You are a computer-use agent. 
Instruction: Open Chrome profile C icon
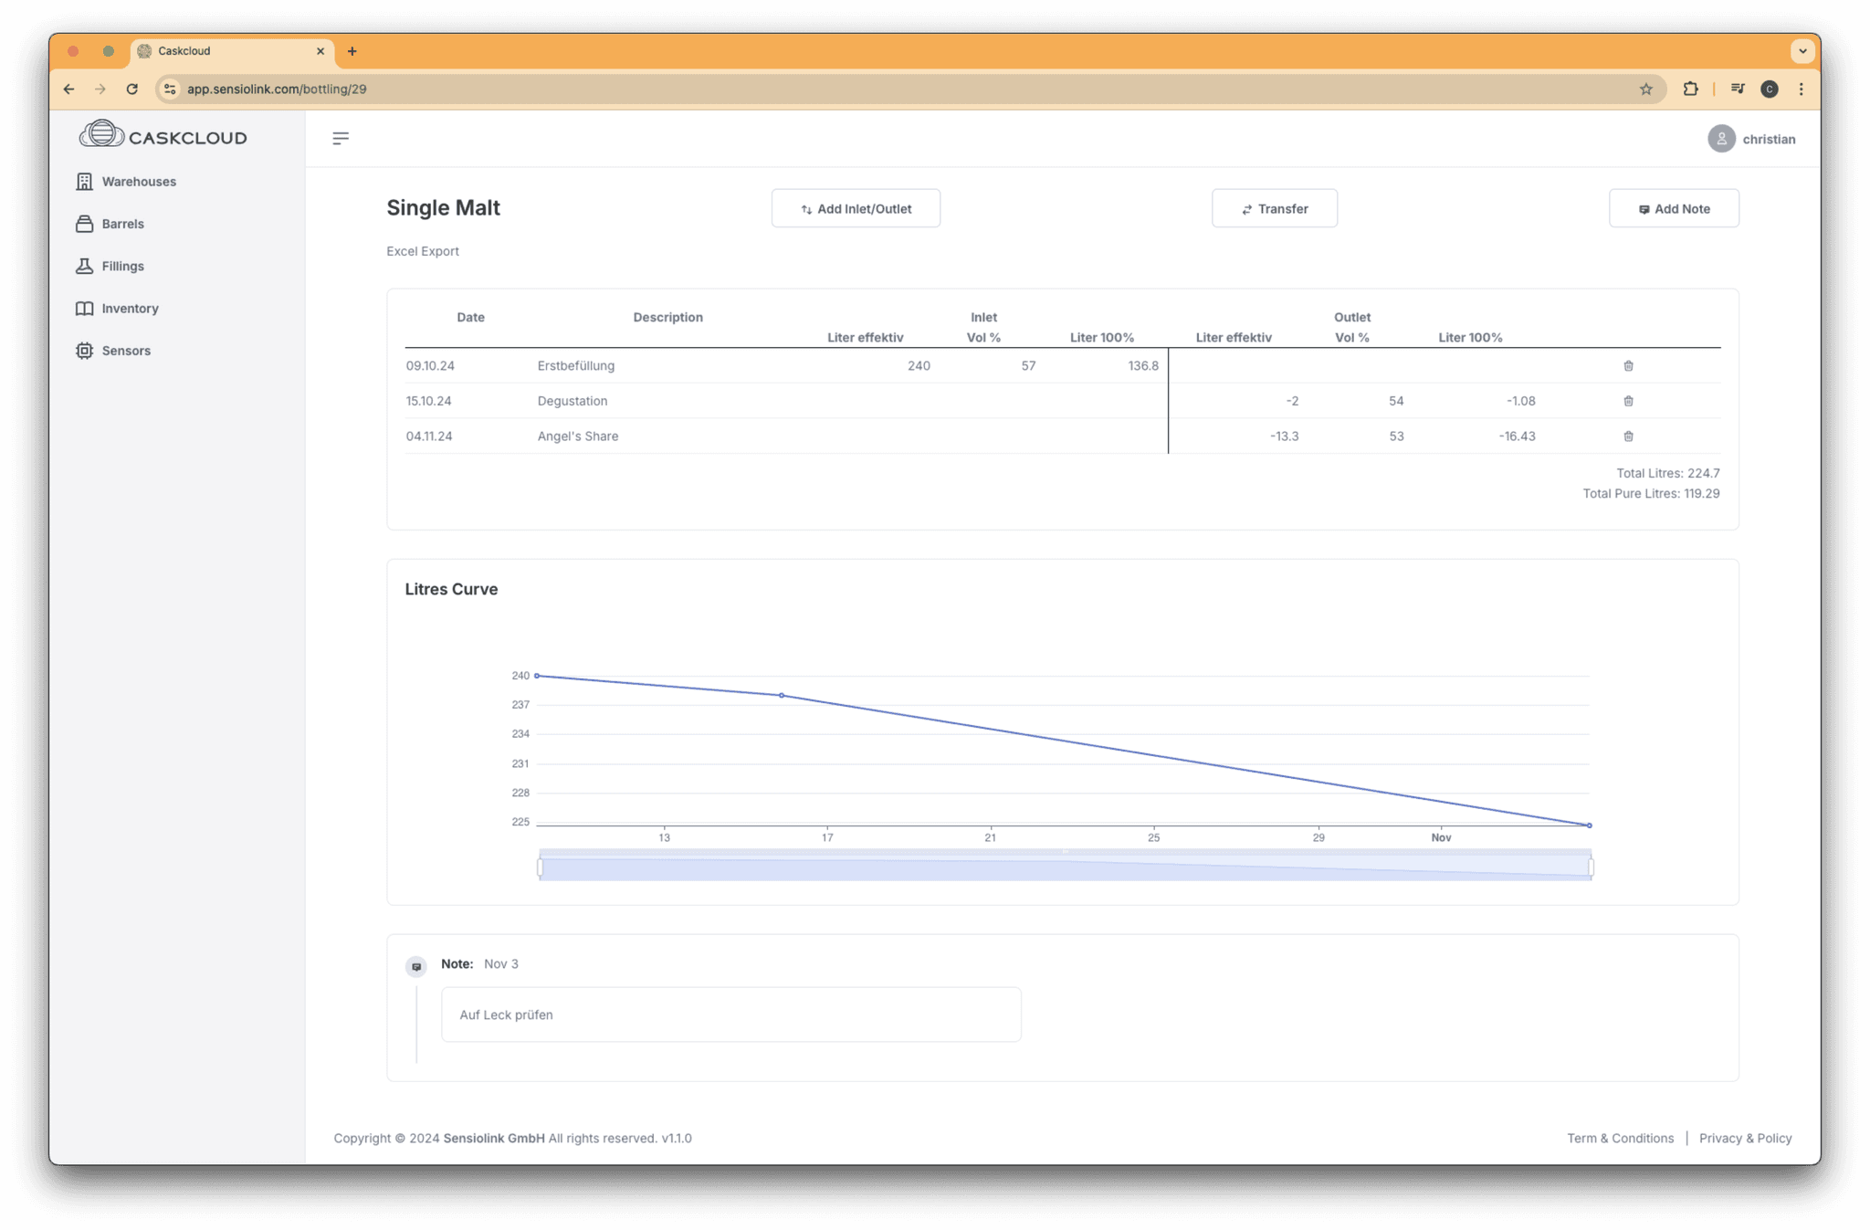(x=1770, y=89)
